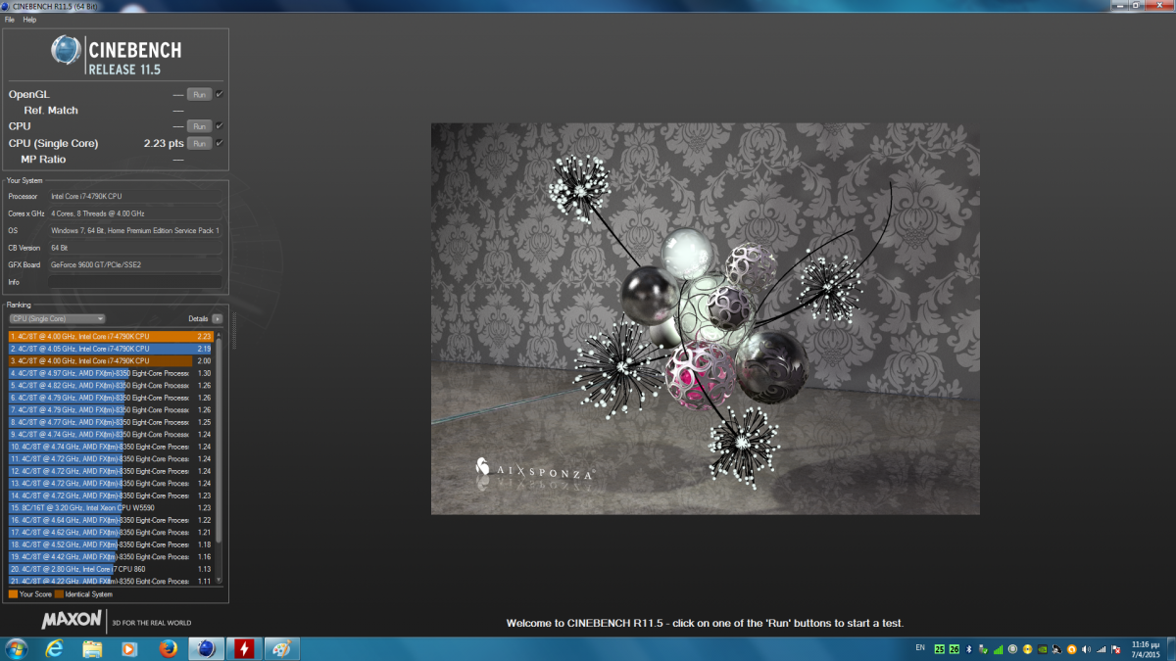Click the volume speaker tray icon
The image size is (1176, 661).
tap(1087, 649)
